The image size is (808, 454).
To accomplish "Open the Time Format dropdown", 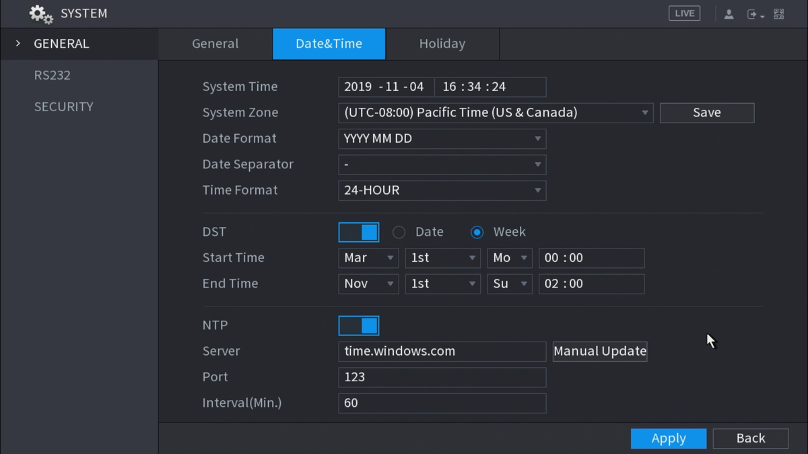I will point(442,191).
